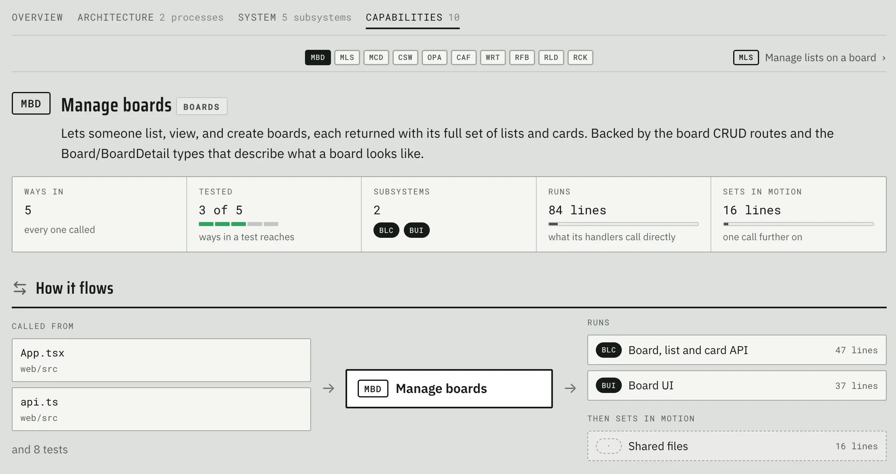This screenshot has width=896, height=474.
Task: Click the MBD badge beside the heading
Action: click(x=31, y=103)
